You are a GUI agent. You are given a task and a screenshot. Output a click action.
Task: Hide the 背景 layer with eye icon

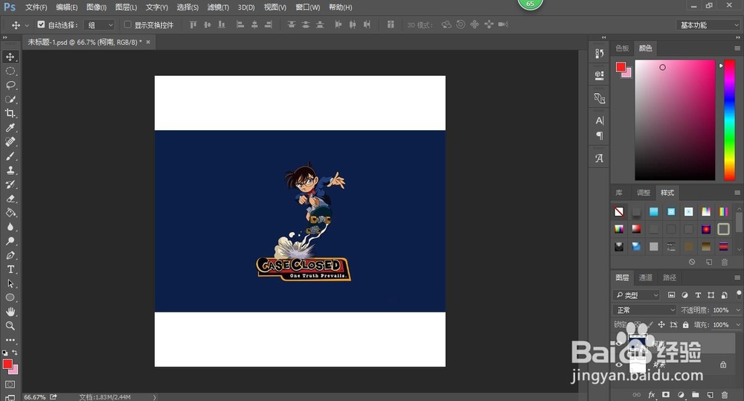coord(619,365)
